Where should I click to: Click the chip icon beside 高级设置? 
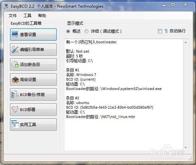pyautogui.click(x=15, y=80)
